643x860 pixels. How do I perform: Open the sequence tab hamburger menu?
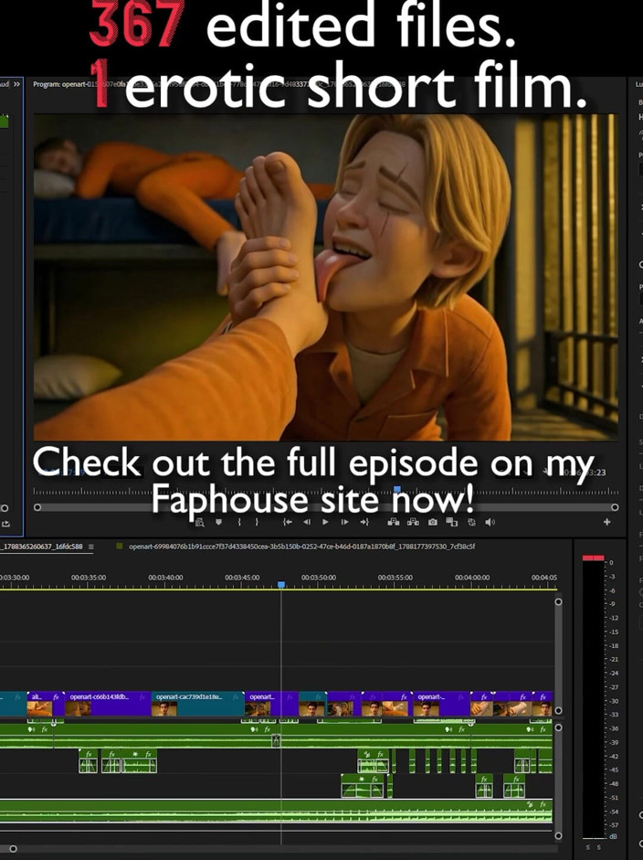coord(91,547)
